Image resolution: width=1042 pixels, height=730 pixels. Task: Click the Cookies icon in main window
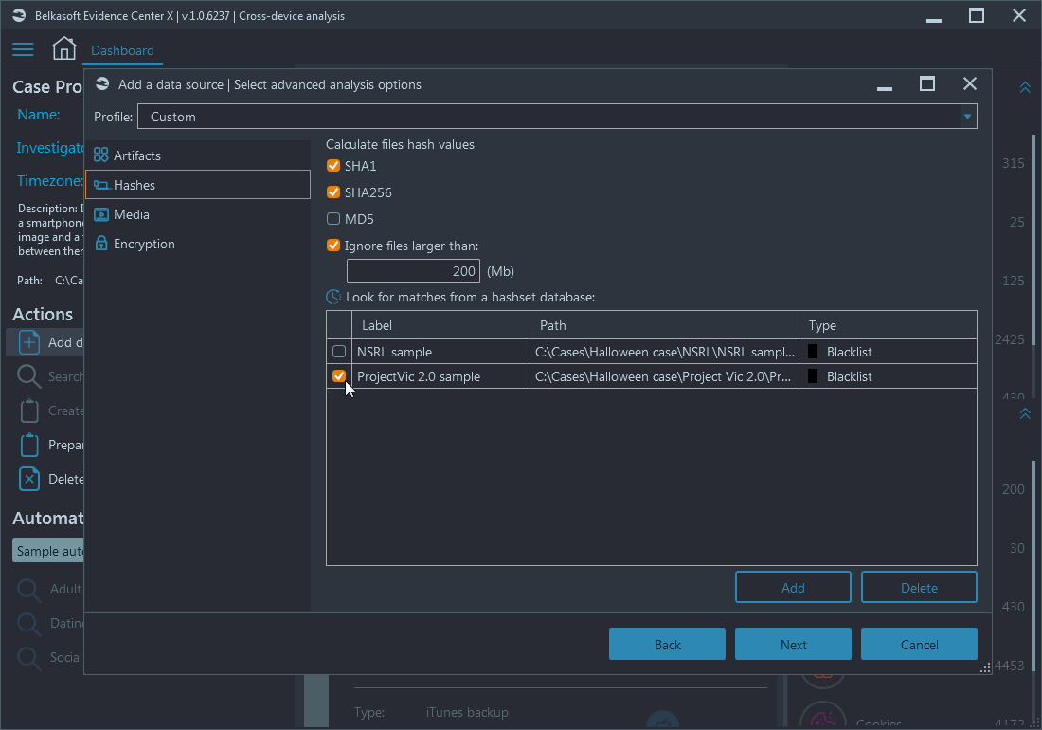click(x=822, y=716)
